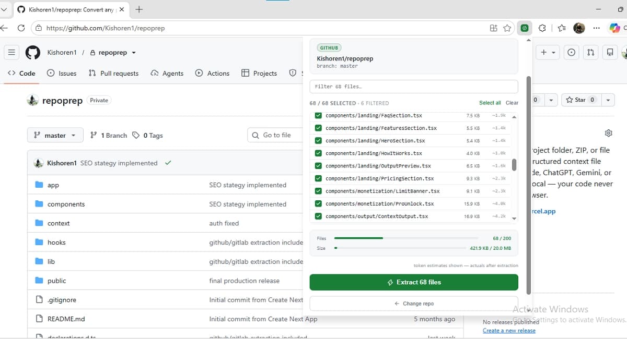This screenshot has width=627, height=339.
Task: Focus the Go to file search box
Action: tap(275, 135)
